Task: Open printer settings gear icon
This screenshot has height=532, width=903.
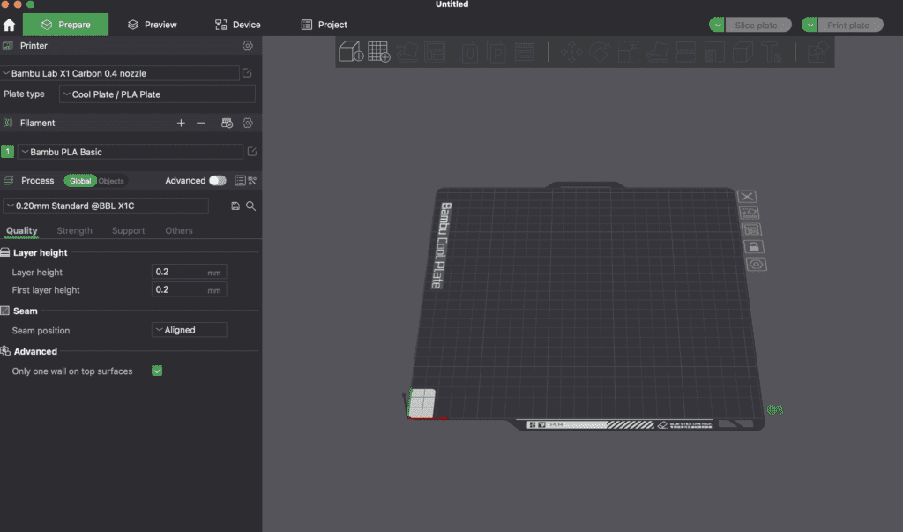Action: click(x=248, y=46)
